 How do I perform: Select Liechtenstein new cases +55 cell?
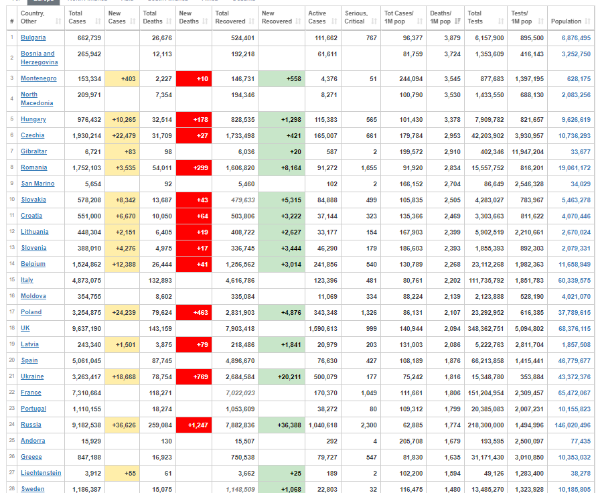(122, 473)
